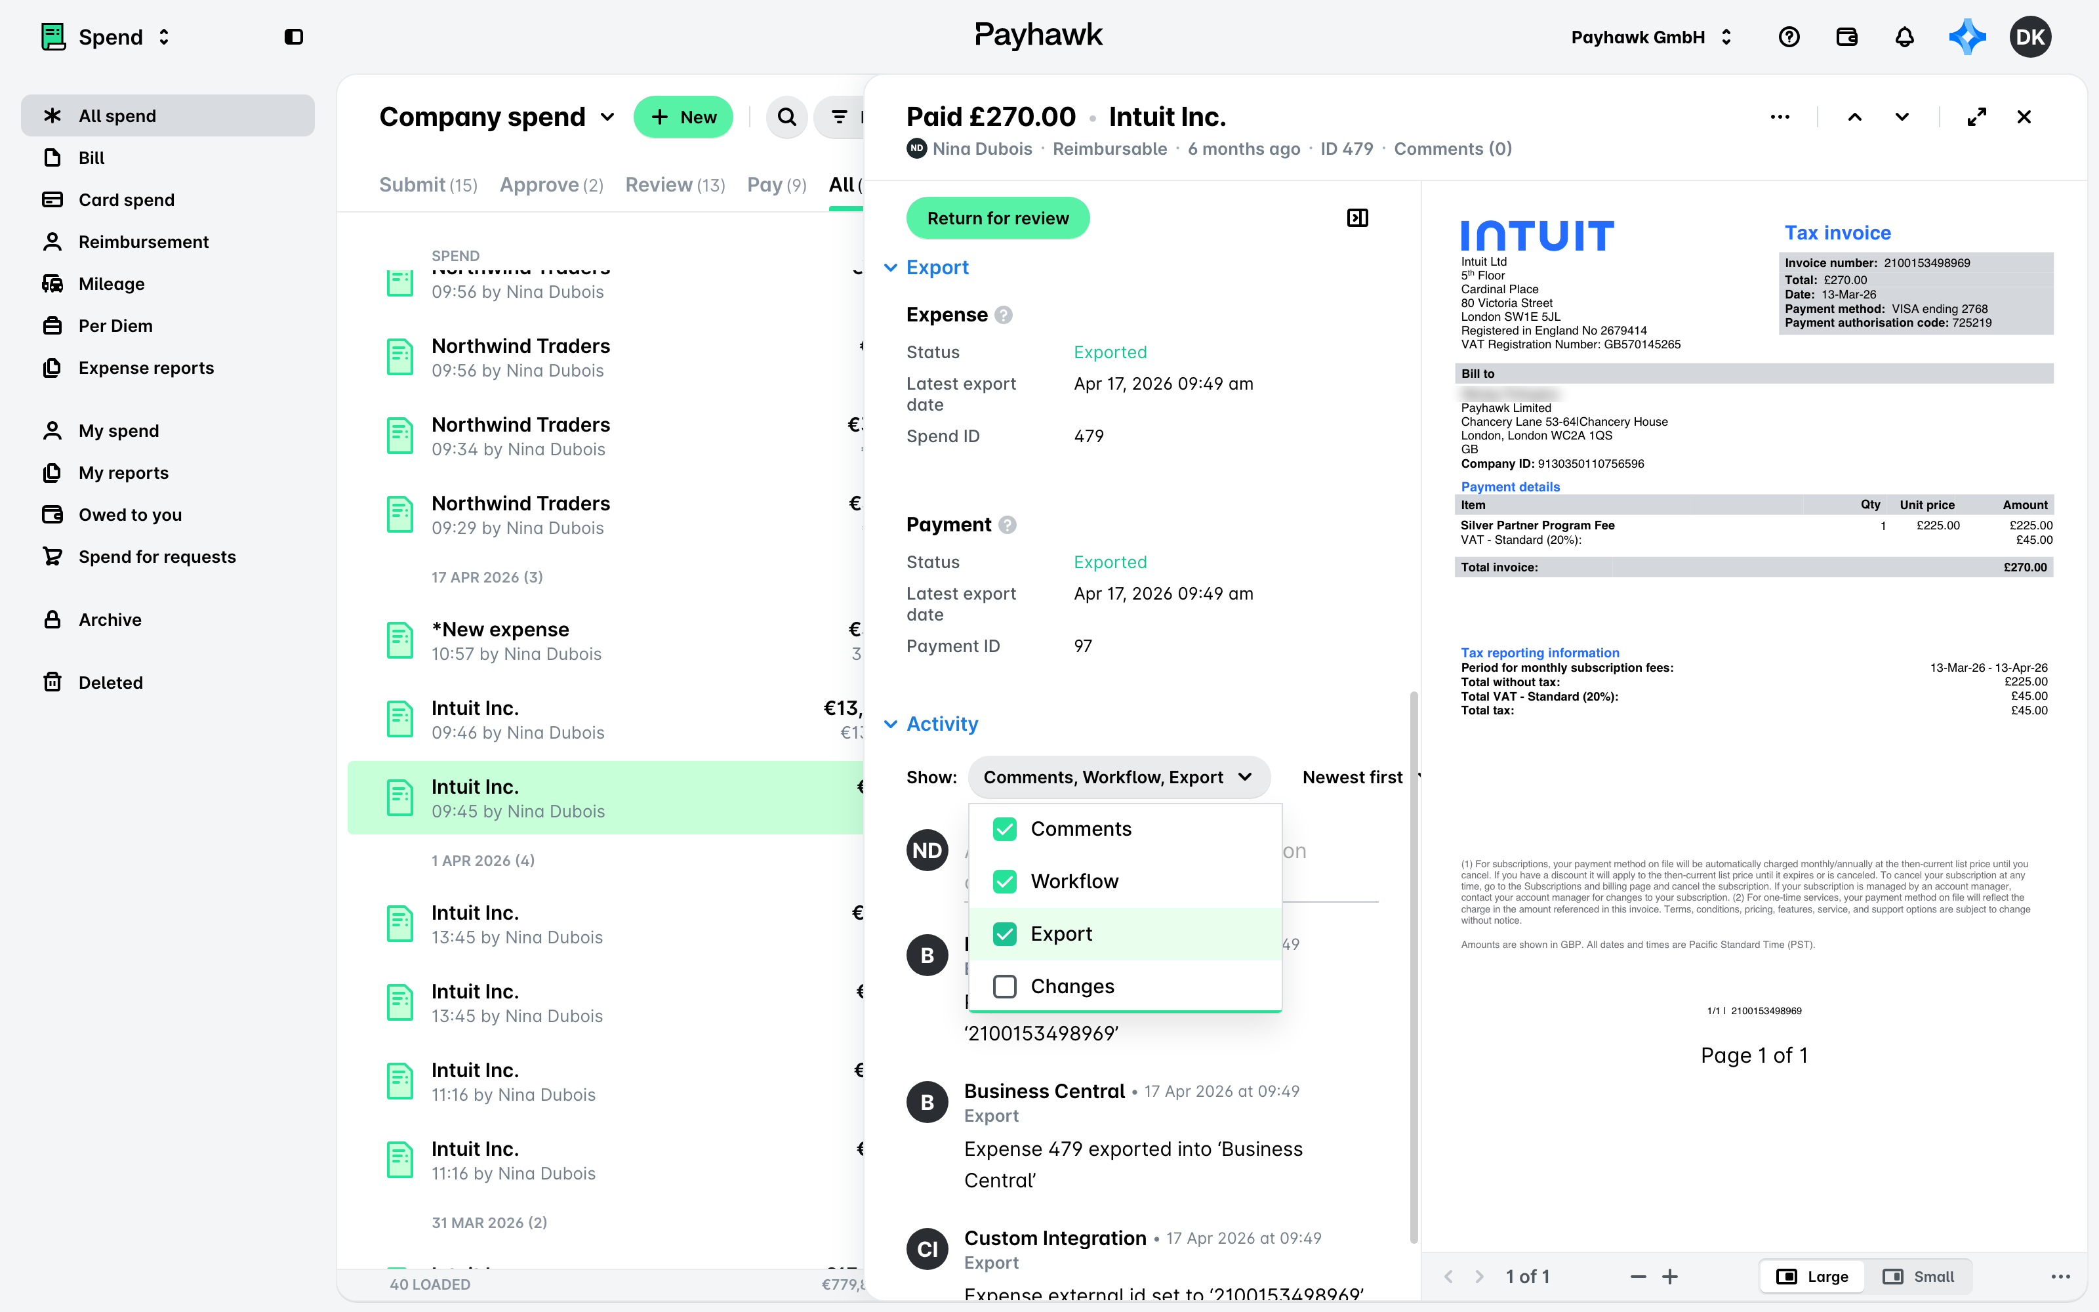The width and height of the screenshot is (2099, 1312).
Task: Switch to the Submit tab
Action: pos(428,185)
